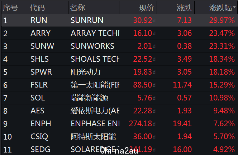Click change 19.41 in ENPH row
Image resolution: width=238 pixels, height=155 pixels.
(x=182, y=123)
